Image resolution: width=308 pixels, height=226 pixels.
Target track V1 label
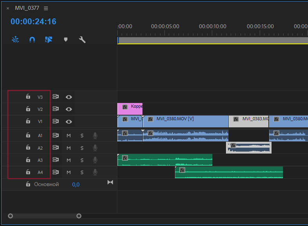click(40, 121)
